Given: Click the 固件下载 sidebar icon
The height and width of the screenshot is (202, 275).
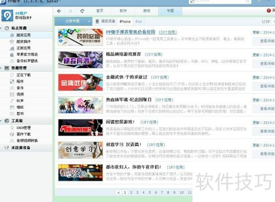Looking at the screenshot, I should coord(12,134).
